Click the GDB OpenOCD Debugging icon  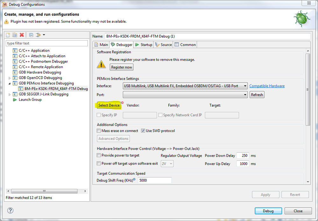(x=15, y=78)
